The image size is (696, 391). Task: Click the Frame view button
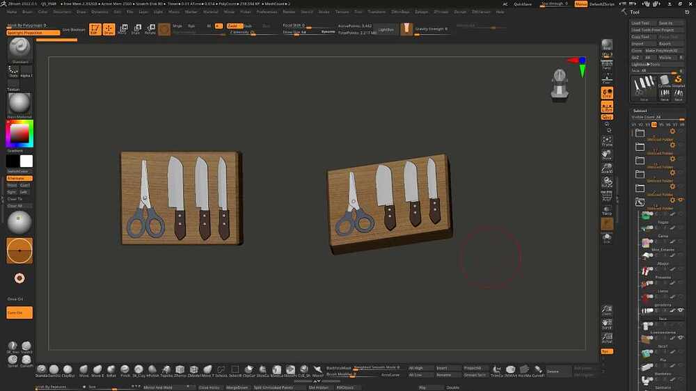pos(607,141)
